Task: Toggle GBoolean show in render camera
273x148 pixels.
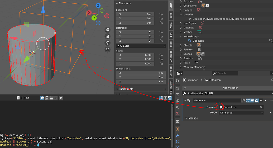Action: tap(257, 101)
